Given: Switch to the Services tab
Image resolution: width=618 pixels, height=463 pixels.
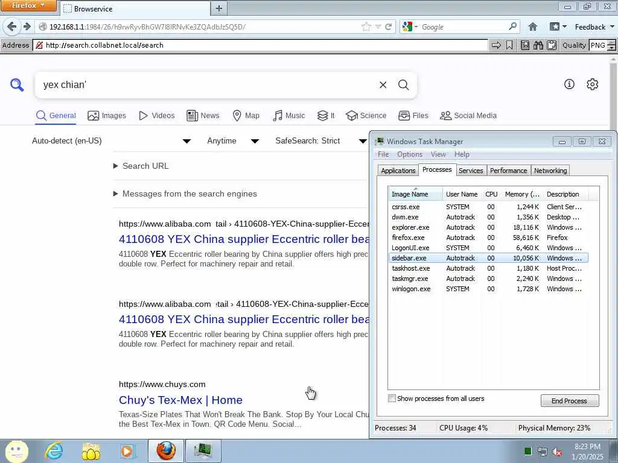Looking at the screenshot, I should coord(471,171).
